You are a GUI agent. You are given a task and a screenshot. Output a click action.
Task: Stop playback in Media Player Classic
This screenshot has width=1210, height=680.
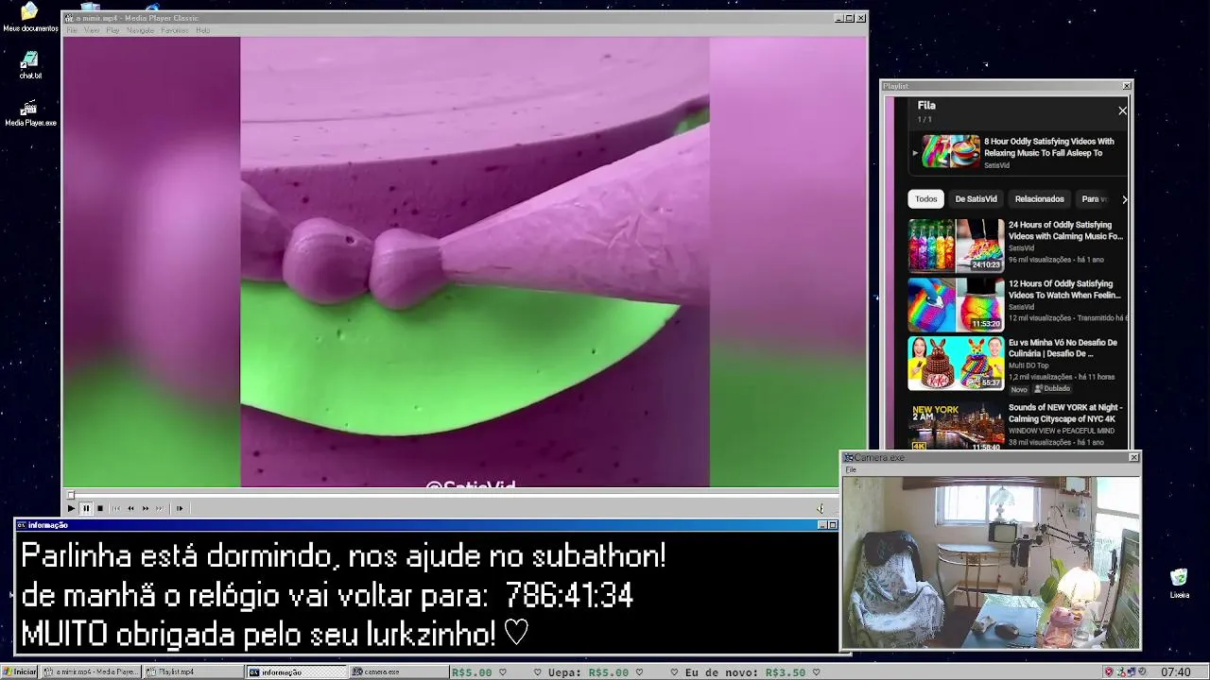coord(99,508)
